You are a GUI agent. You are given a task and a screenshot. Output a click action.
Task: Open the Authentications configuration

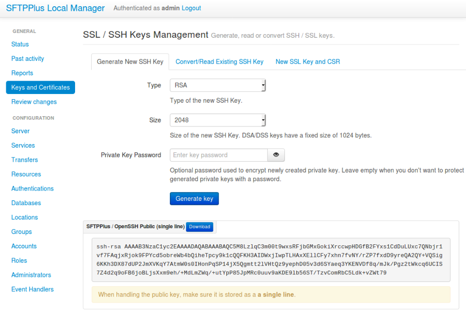[32, 189]
